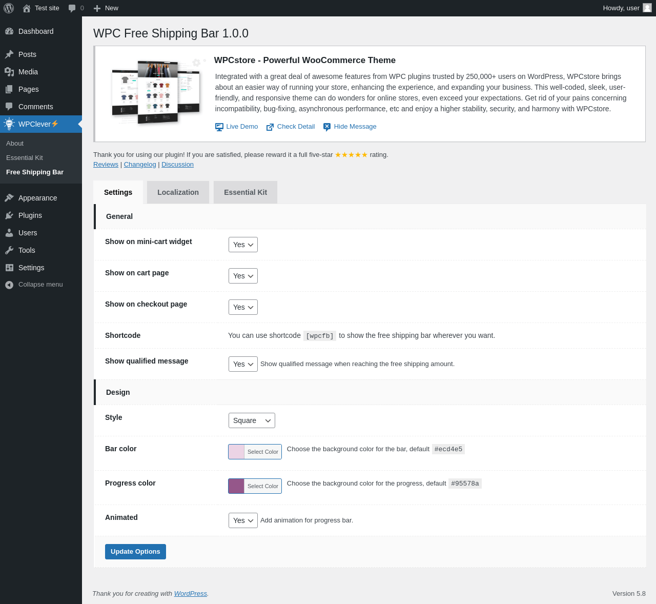Click the WPCstore - Powerful WooCommerce Theme heading

click(x=305, y=61)
